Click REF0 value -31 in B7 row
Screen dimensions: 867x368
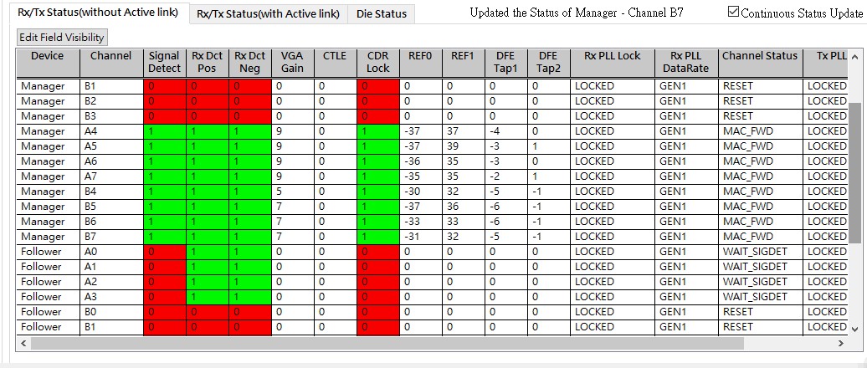(x=421, y=237)
